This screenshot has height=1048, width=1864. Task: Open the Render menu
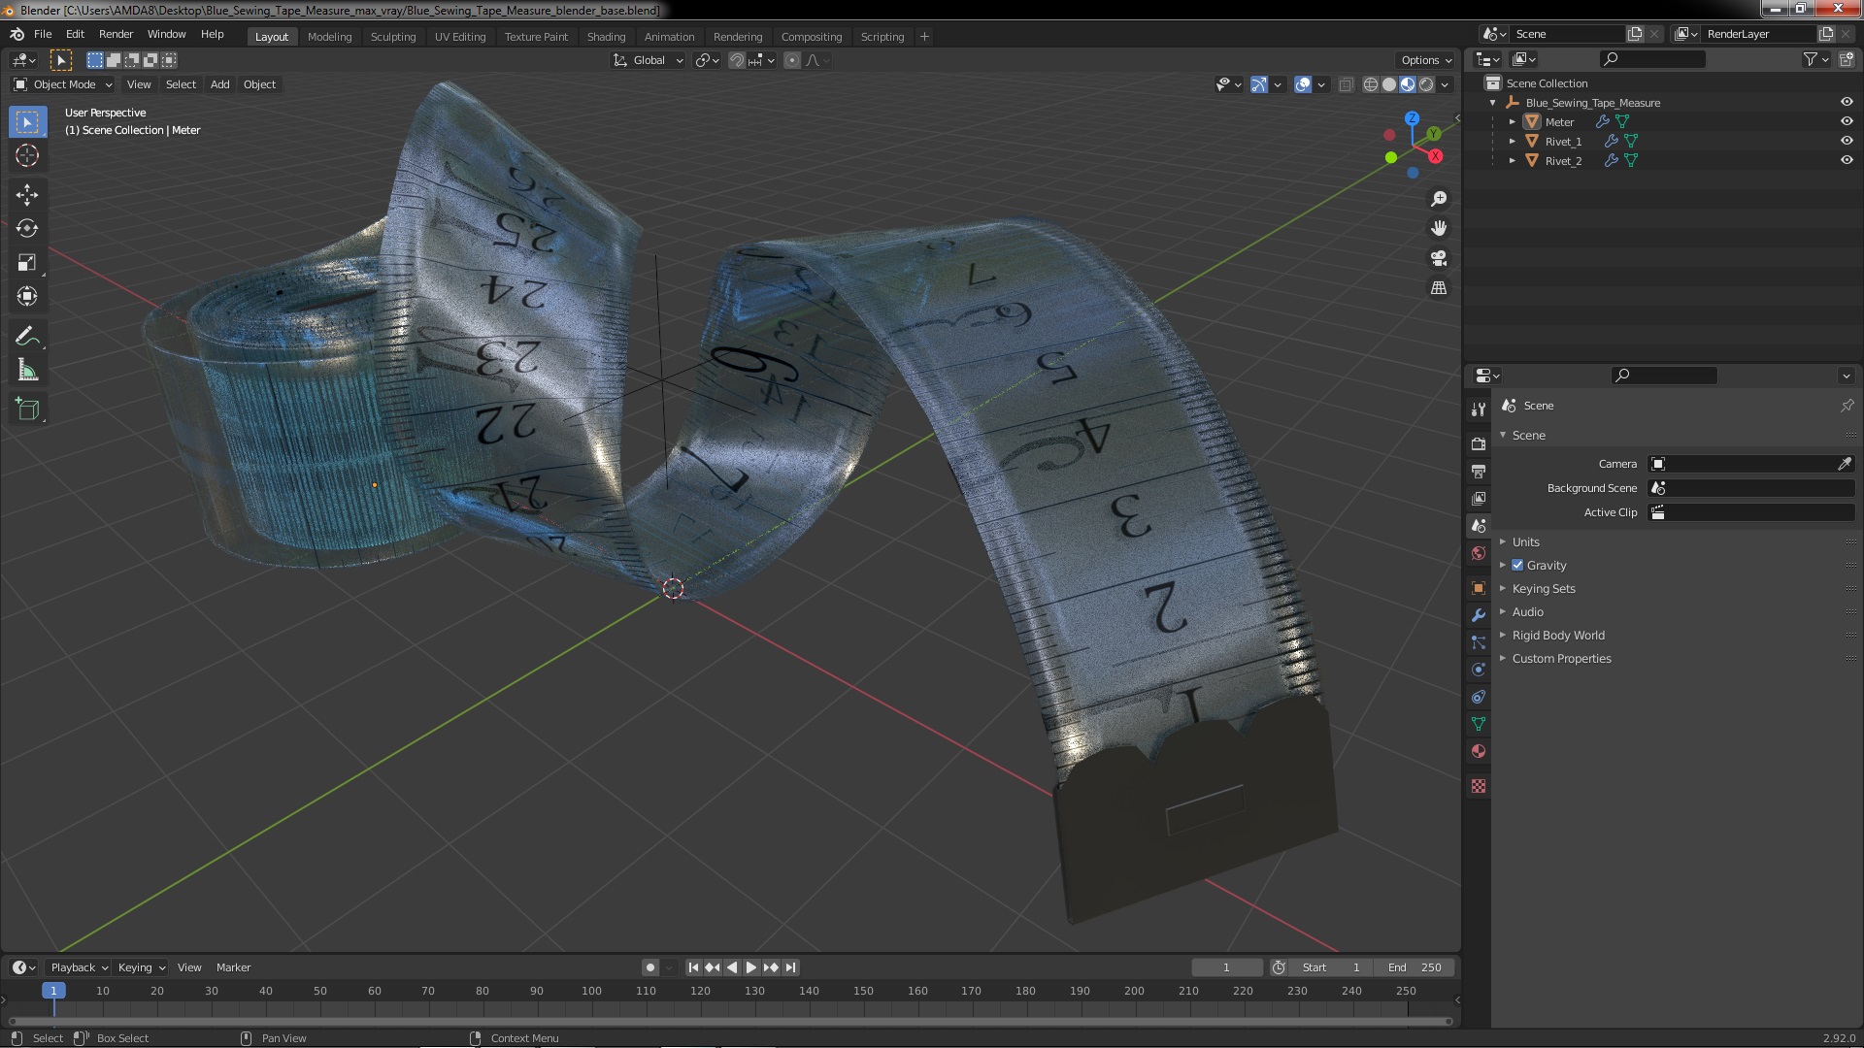pos(116,34)
